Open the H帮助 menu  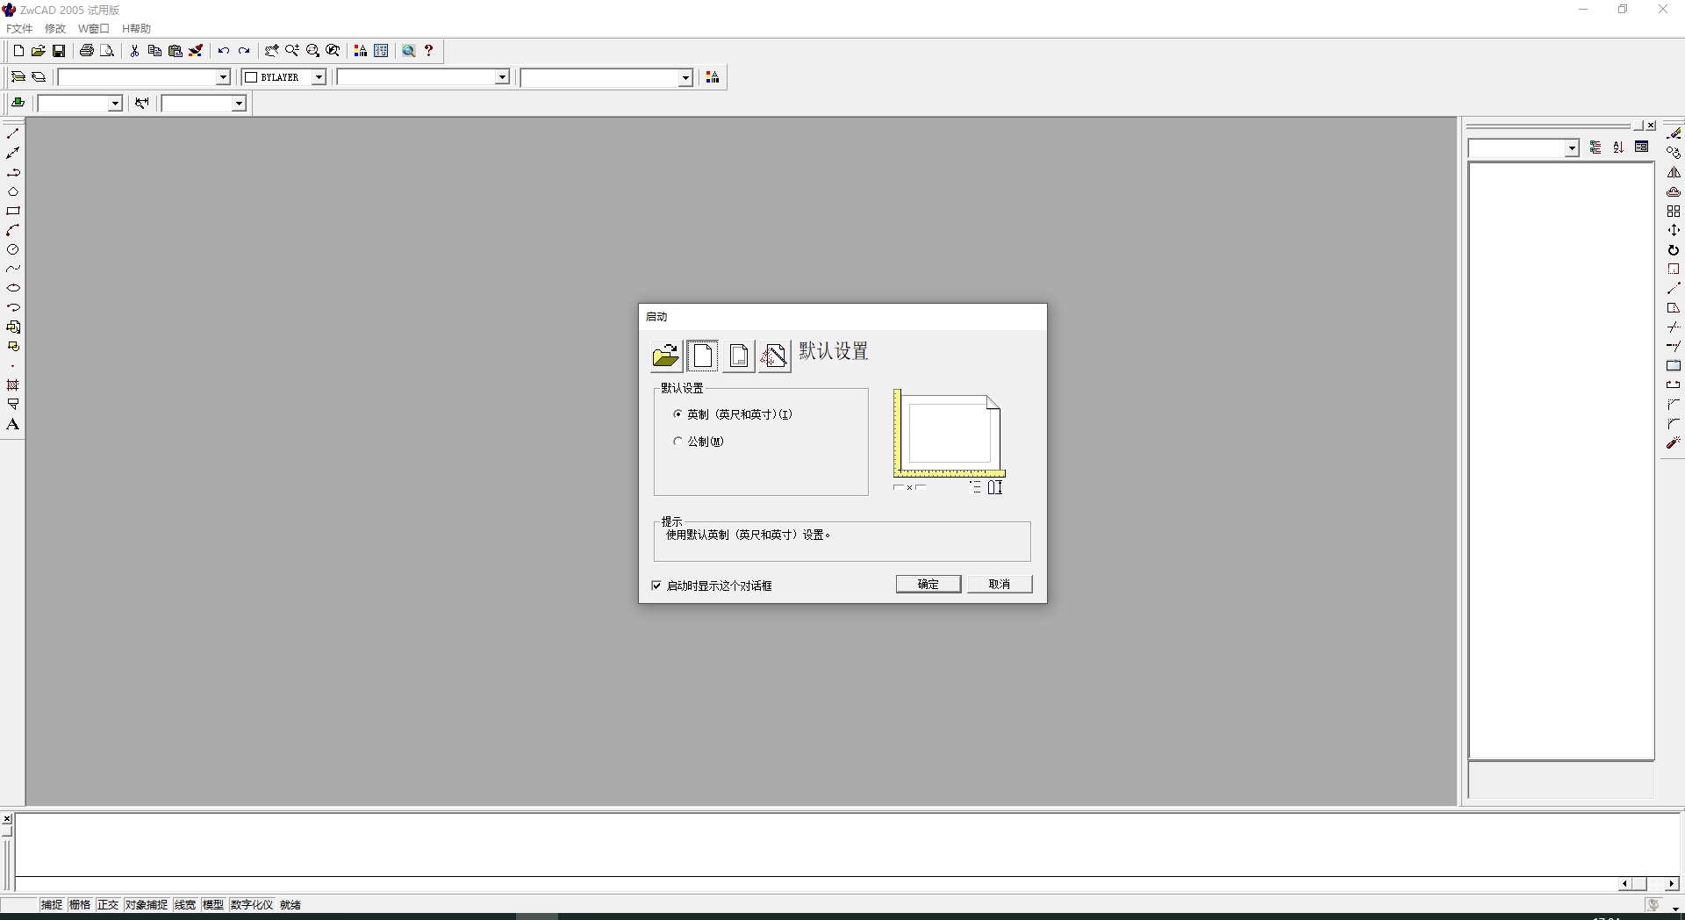point(136,29)
